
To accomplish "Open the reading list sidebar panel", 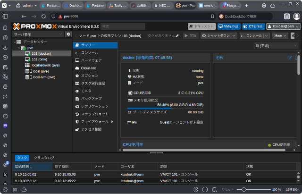I will (x=5, y=38).
